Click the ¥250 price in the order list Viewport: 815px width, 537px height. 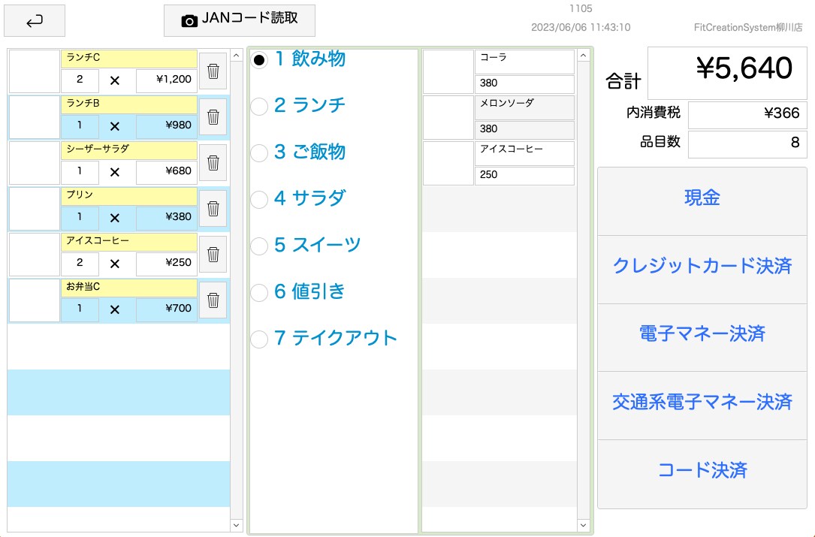(x=166, y=264)
